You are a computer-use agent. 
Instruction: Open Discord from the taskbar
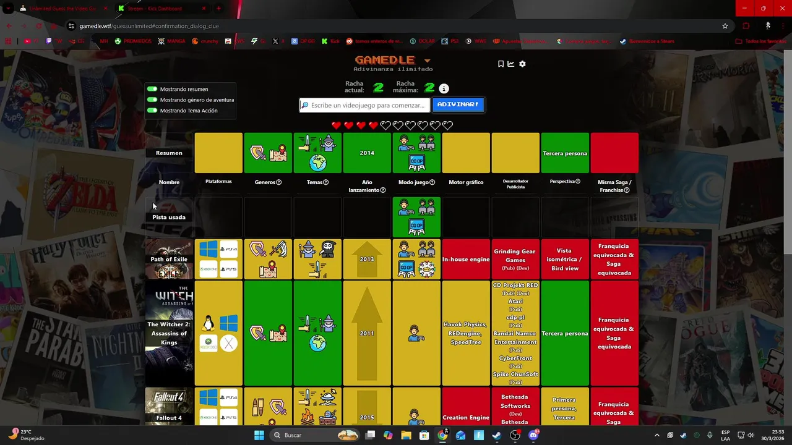[x=533, y=435]
